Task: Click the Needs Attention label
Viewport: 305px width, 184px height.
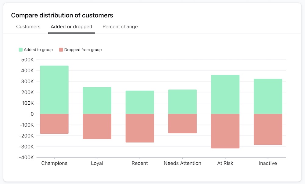Action: pos(182,163)
